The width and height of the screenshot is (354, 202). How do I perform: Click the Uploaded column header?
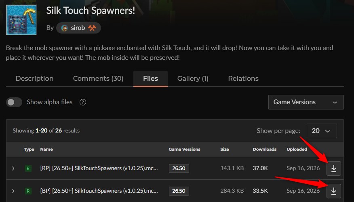click(x=297, y=149)
